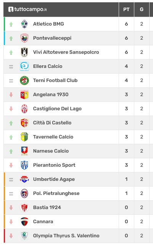Click the Atletico BMG points cell
This screenshot has width=153, height=248.
click(126, 24)
